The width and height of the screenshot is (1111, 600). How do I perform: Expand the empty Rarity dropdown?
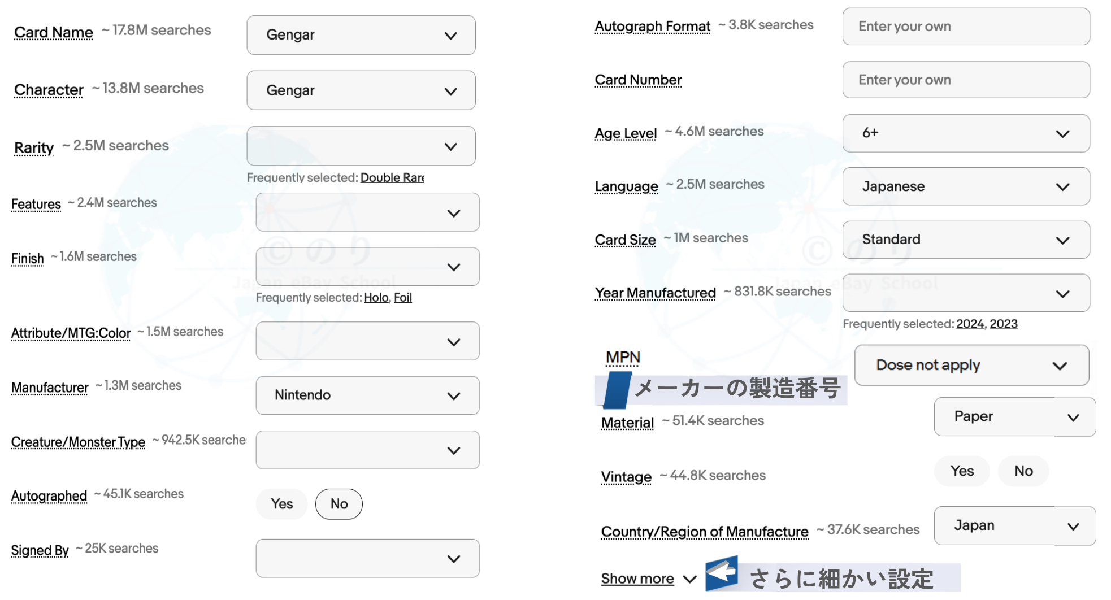click(361, 146)
